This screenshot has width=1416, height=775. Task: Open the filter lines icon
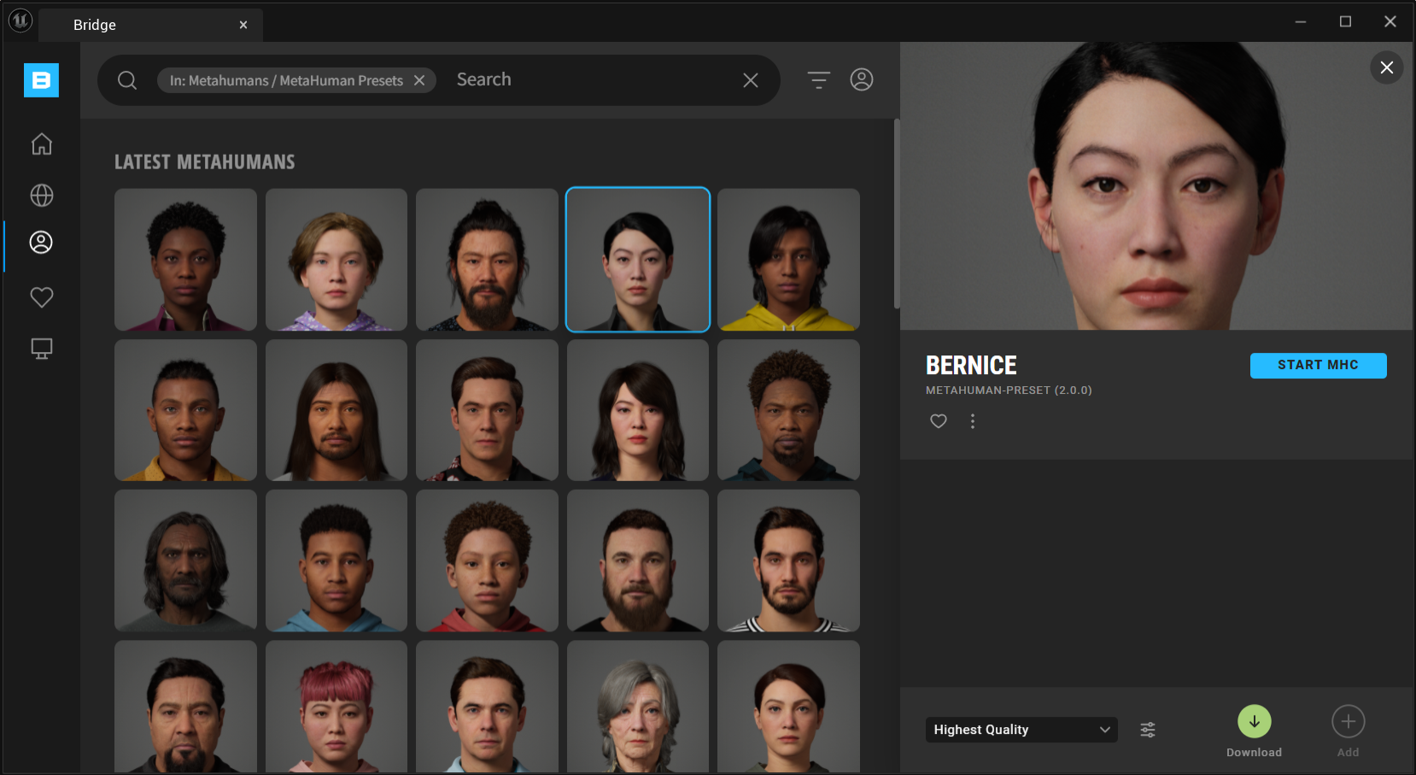click(x=818, y=80)
